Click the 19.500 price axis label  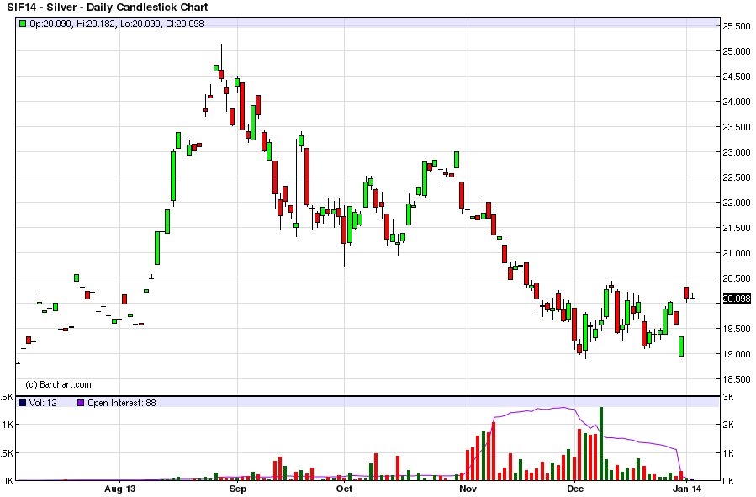[x=737, y=330]
